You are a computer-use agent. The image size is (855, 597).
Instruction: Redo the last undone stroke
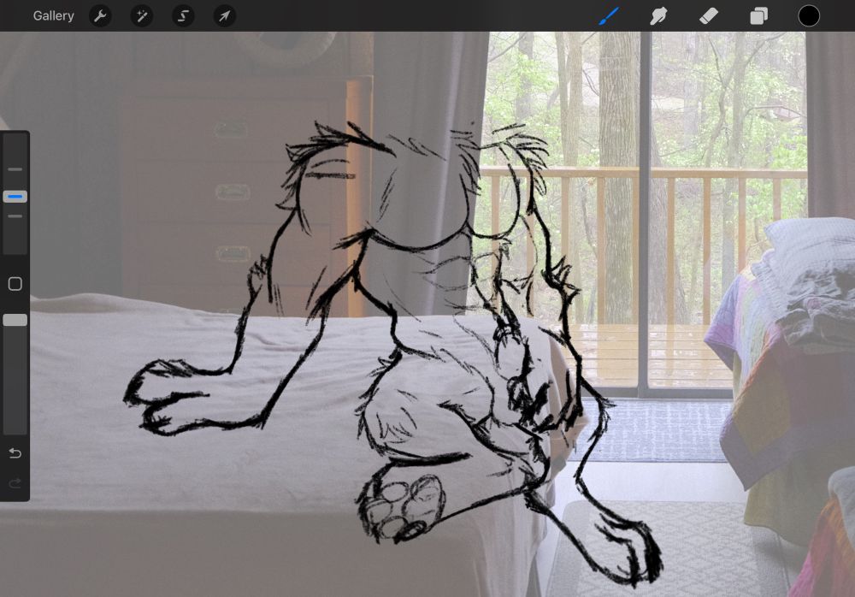pos(15,483)
